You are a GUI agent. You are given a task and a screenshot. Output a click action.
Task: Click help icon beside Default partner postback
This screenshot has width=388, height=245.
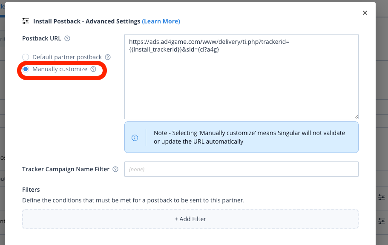pyautogui.click(x=108, y=57)
